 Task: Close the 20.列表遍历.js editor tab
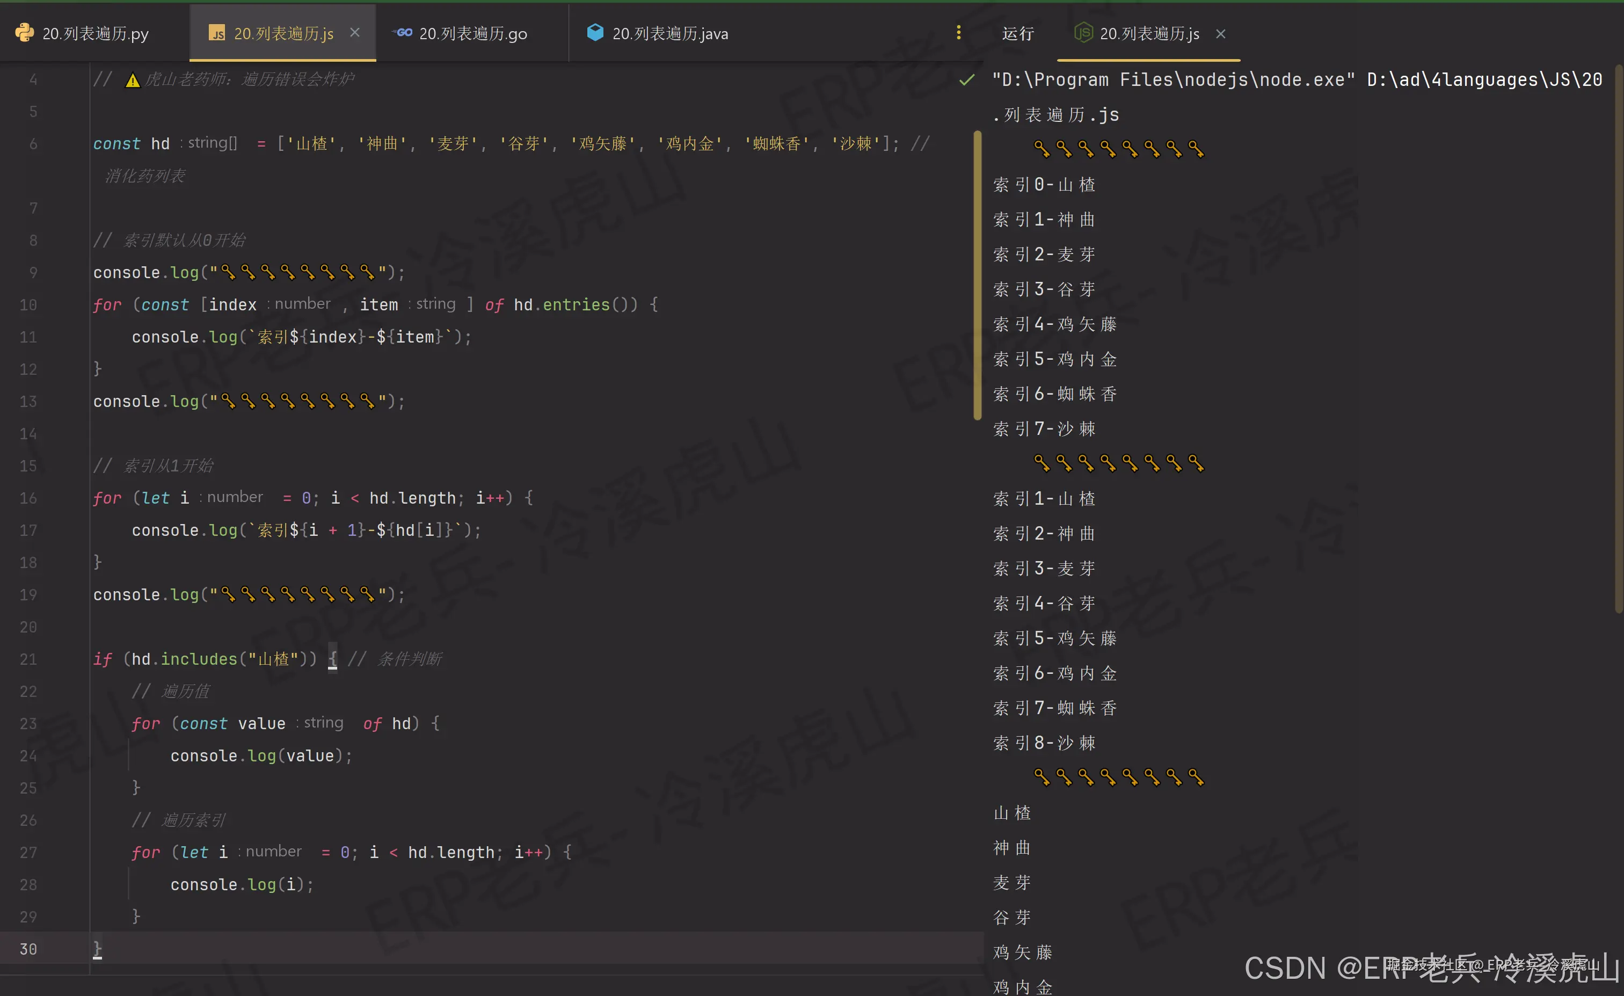click(354, 32)
